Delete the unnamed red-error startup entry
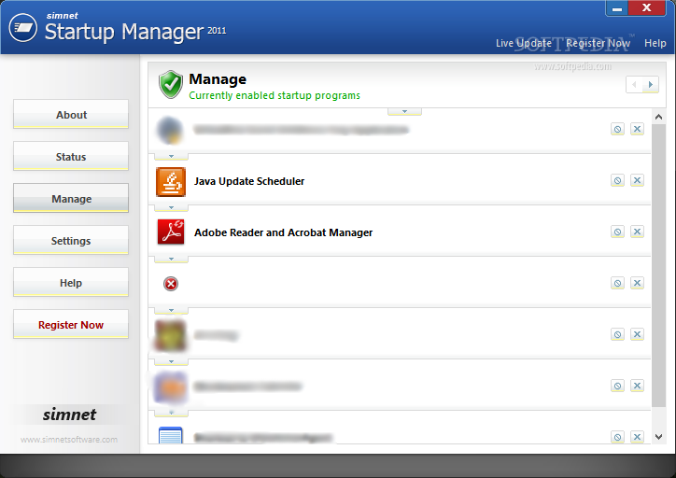This screenshot has height=478, width=676. pos(637,283)
